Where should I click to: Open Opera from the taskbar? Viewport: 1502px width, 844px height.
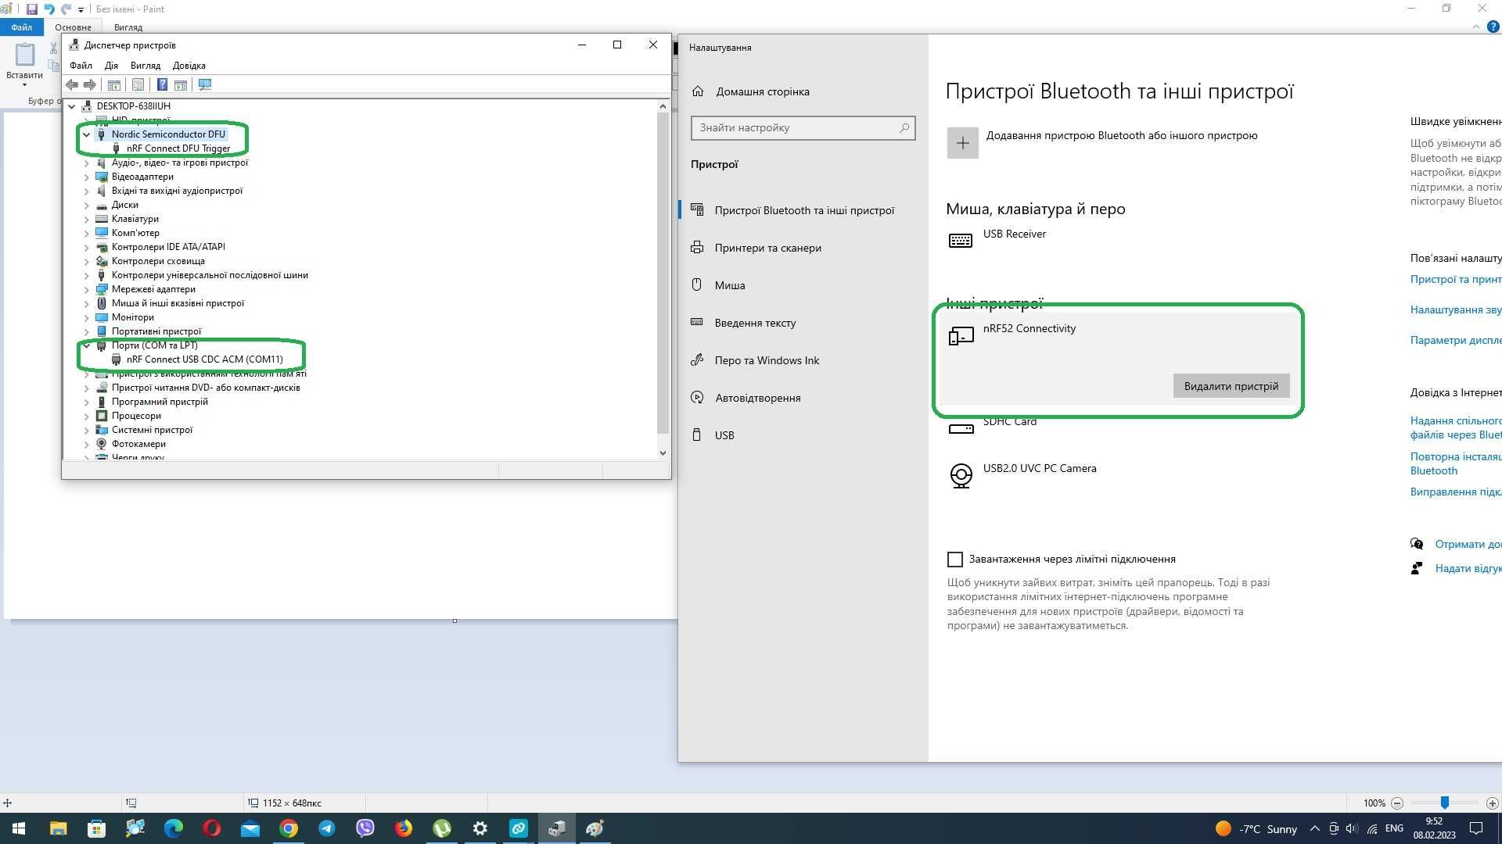(x=212, y=828)
